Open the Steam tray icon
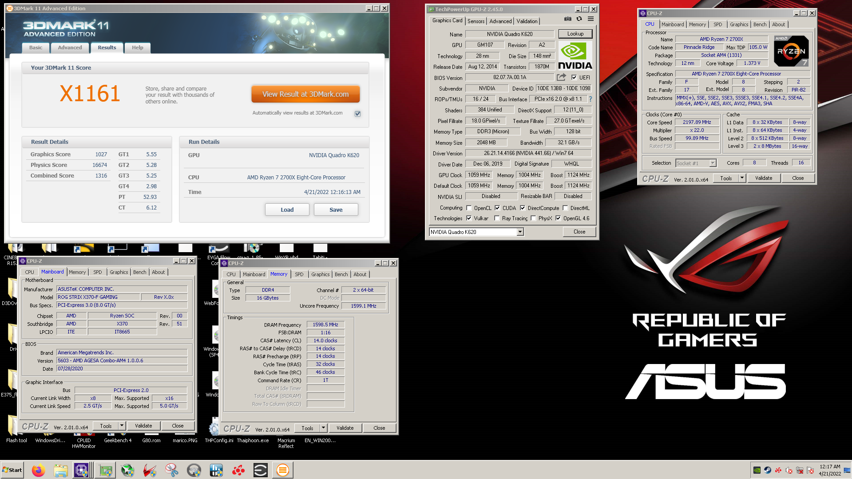Viewport: 852px width, 479px height. (768, 470)
